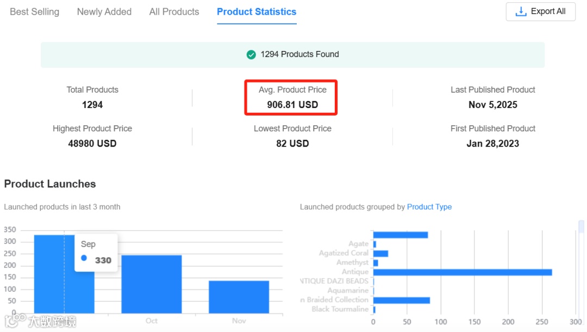Click the blue dot in Sep tooltip
Viewport: 587px width, 332px height.
(x=84, y=258)
